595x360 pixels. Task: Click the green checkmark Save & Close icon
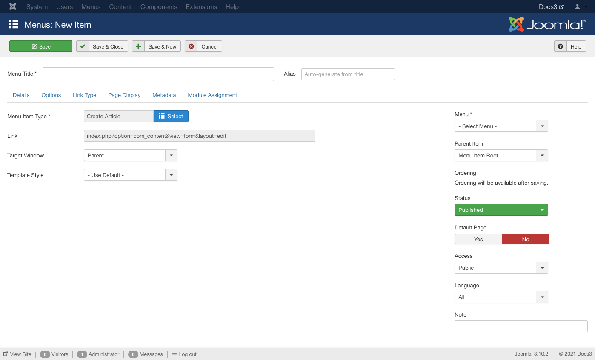click(x=83, y=46)
